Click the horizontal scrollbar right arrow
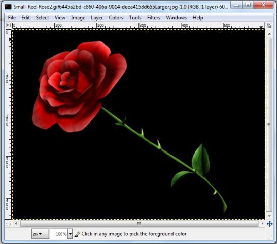 coord(262,224)
